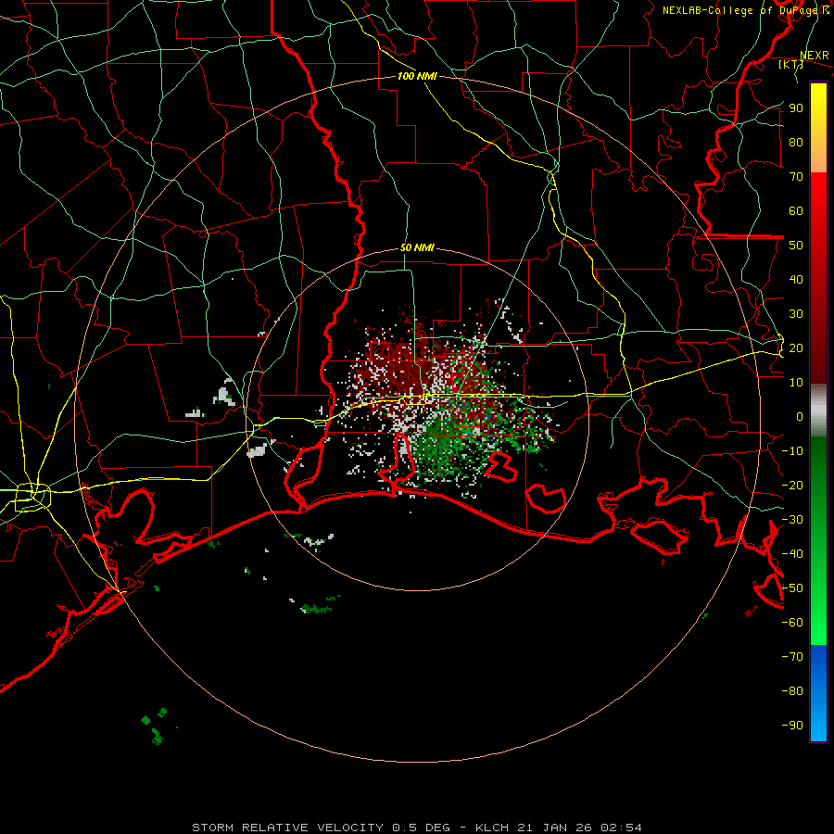Select the blue segment near -80
The height and width of the screenshot is (834, 834).
click(818, 691)
